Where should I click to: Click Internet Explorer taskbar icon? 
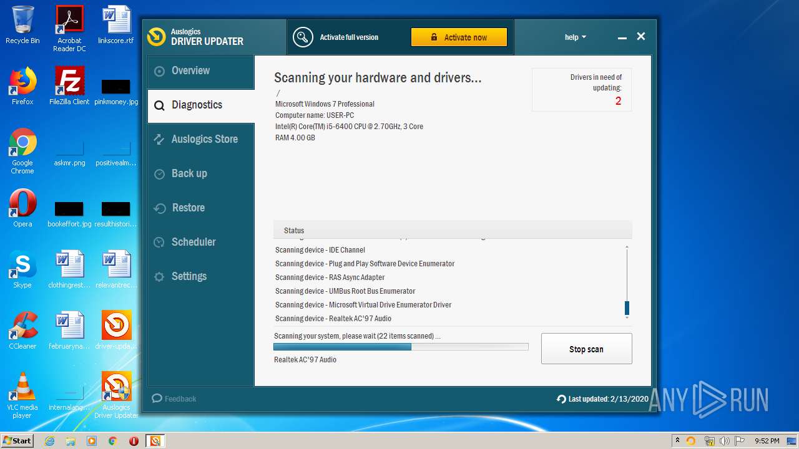click(49, 441)
